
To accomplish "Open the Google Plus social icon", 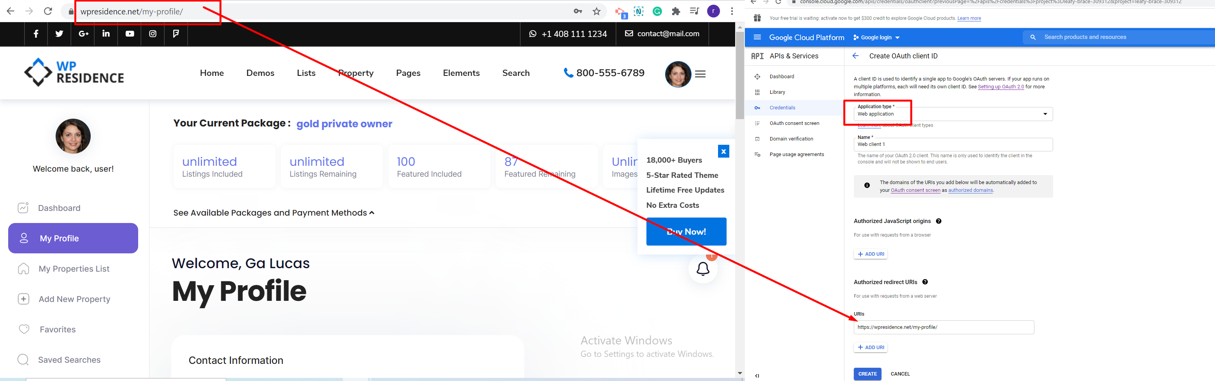I will click(x=84, y=34).
